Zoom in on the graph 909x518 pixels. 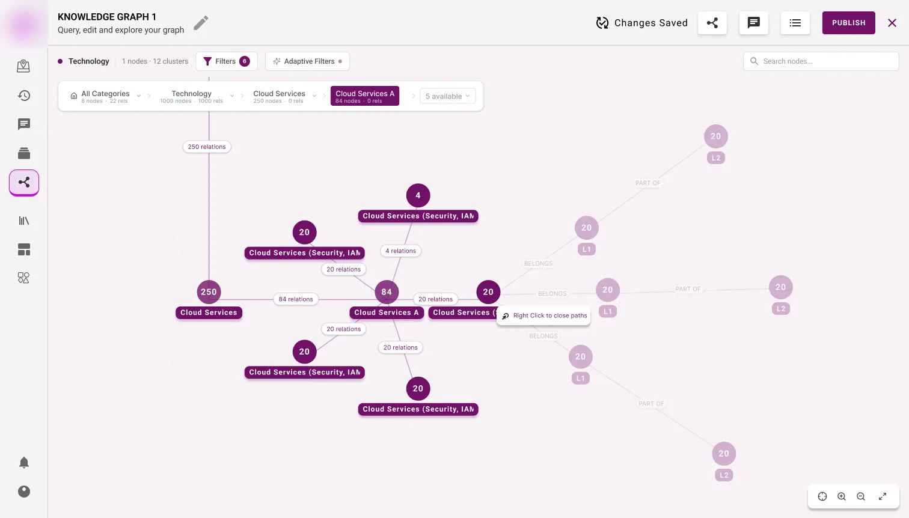(842, 496)
